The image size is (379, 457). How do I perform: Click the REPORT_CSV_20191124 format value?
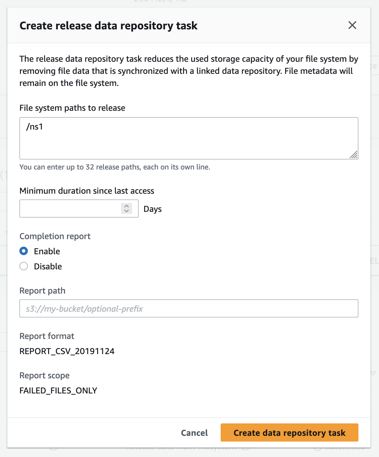(67, 351)
